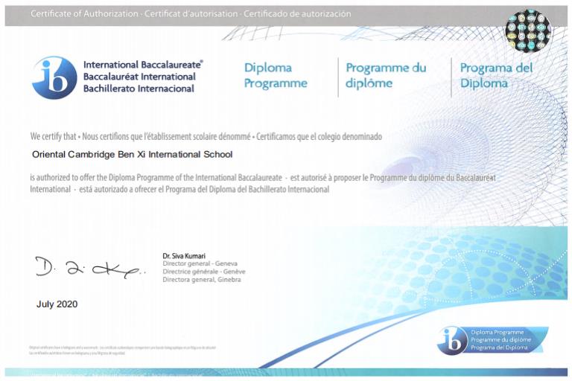Click the Dr. Siva Kumari handwritten signature

(90, 268)
